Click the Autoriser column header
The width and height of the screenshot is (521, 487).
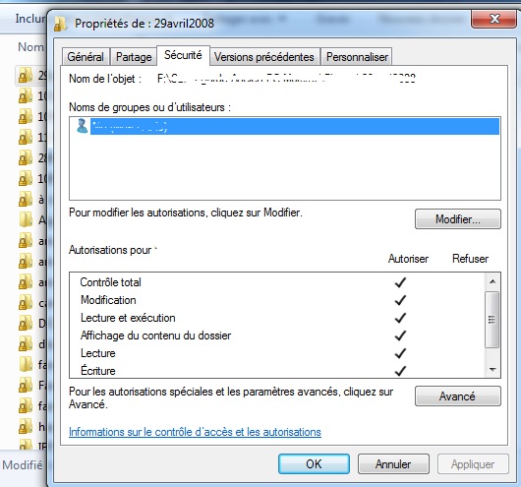[x=408, y=259]
